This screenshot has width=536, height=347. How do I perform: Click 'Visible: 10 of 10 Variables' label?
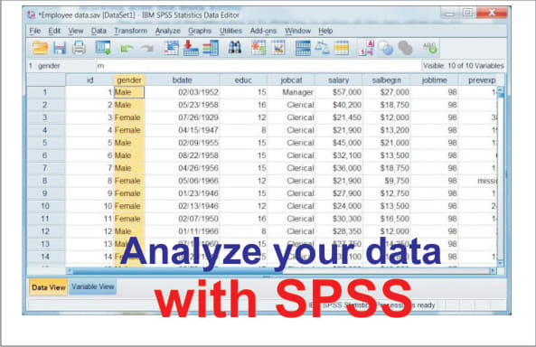[463, 66]
